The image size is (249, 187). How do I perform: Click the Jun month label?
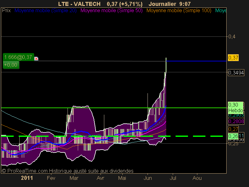point(148,178)
